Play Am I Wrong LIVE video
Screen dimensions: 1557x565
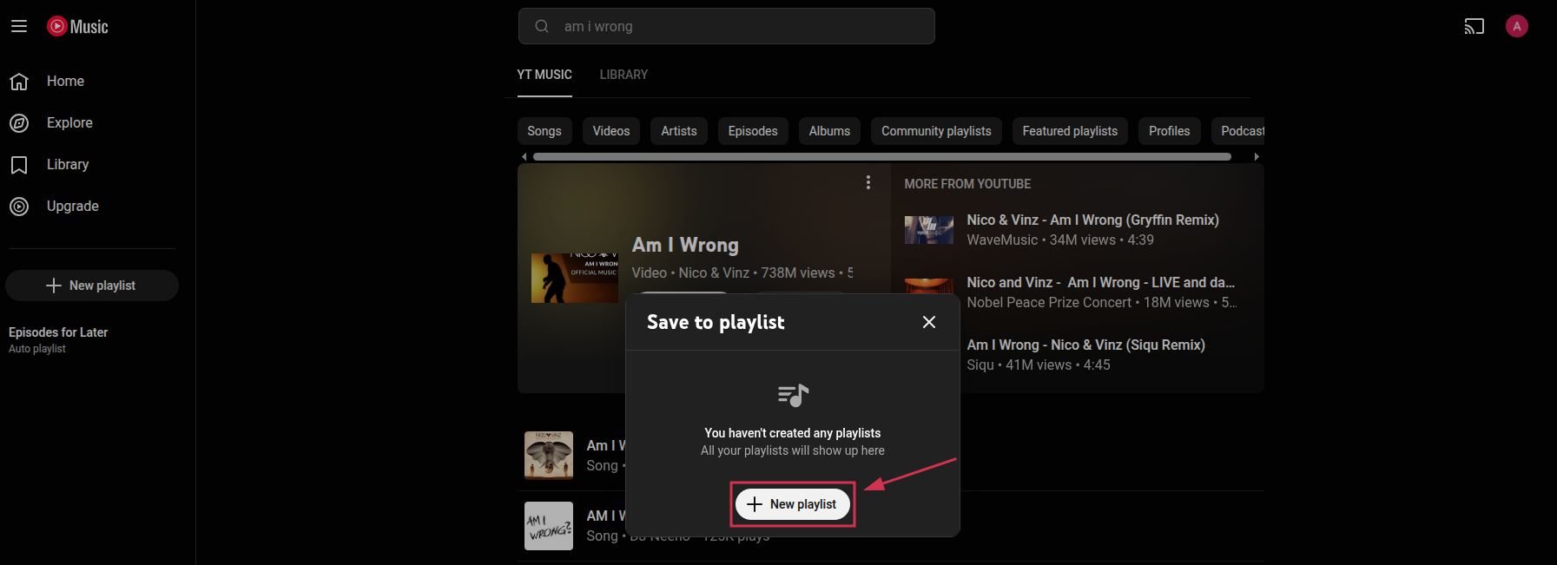pyautogui.click(x=1100, y=283)
